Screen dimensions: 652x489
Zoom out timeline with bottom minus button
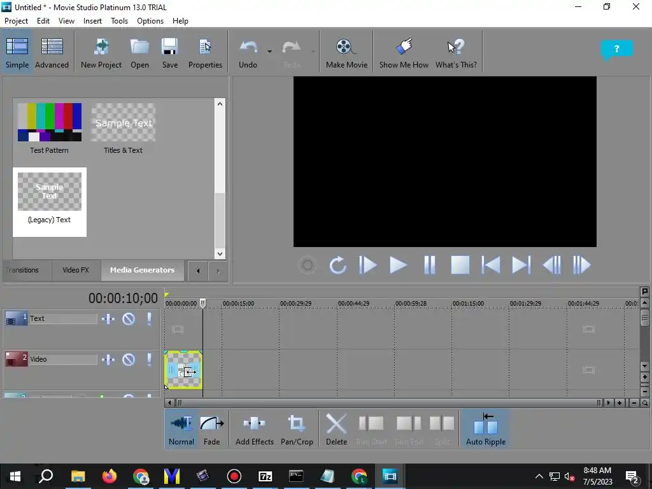coord(634,403)
